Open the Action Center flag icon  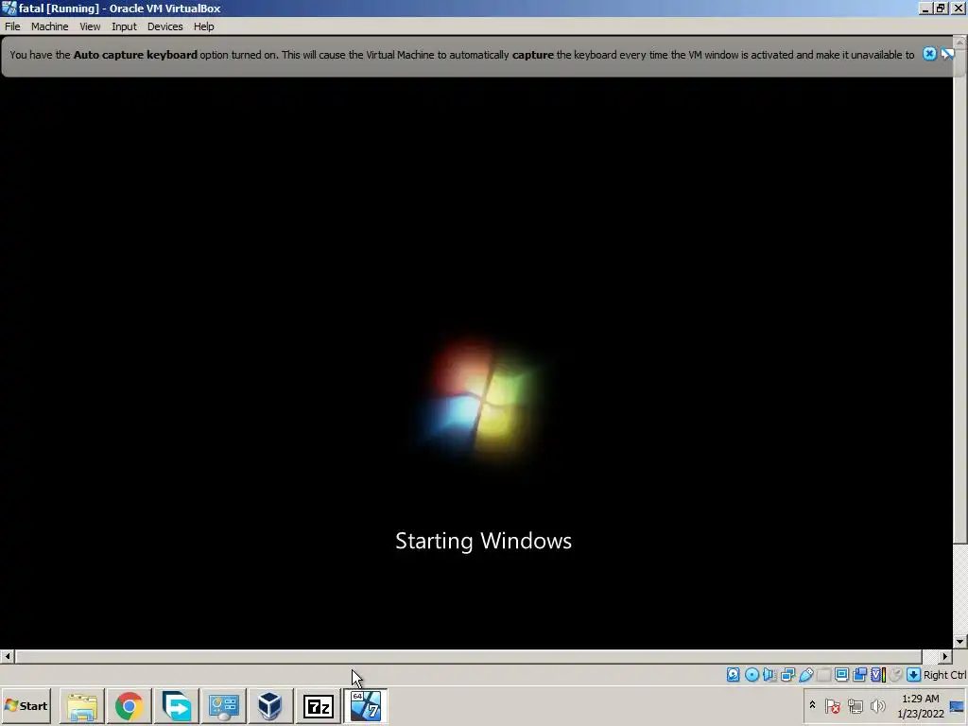833,705
